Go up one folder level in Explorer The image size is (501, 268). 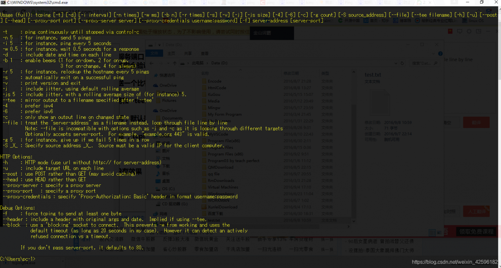pyautogui.click(x=174, y=63)
